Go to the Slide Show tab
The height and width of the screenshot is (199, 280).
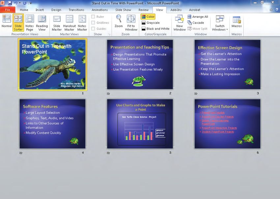(x=123, y=10)
